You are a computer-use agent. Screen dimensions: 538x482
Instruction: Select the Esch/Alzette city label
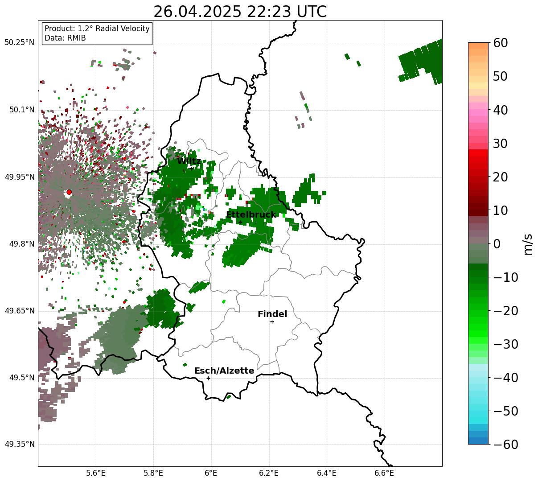pyautogui.click(x=224, y=371)
